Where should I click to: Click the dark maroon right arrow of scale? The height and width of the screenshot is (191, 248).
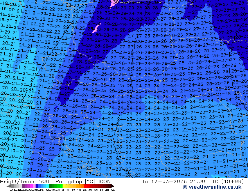(x=113, y=186)
